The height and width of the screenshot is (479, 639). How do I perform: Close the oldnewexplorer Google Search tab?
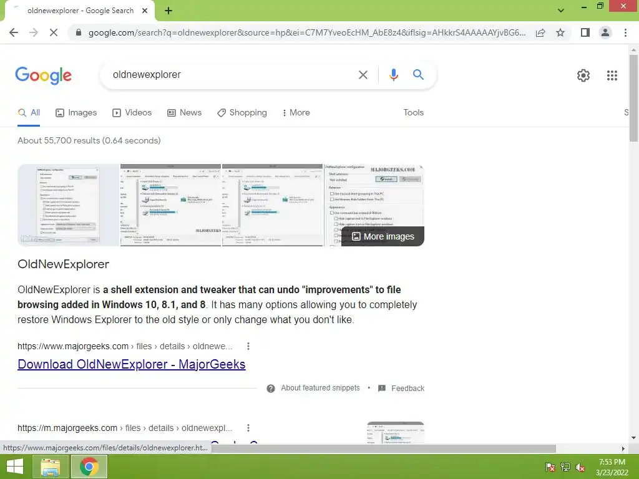(145, 11)
